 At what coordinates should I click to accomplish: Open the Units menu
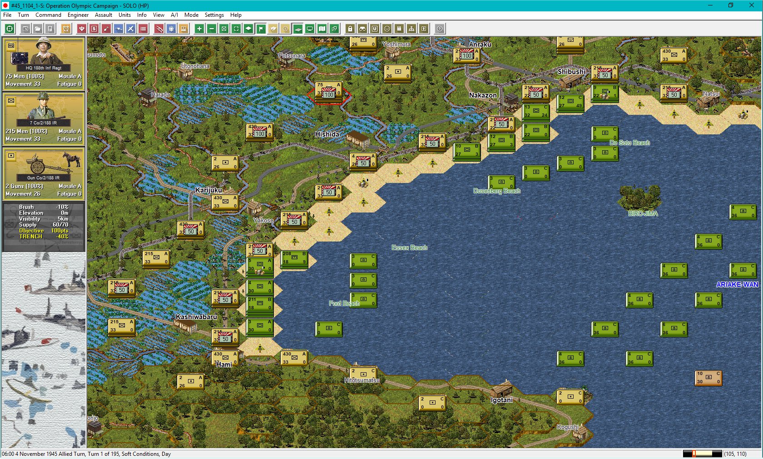[x=124, y=15]
